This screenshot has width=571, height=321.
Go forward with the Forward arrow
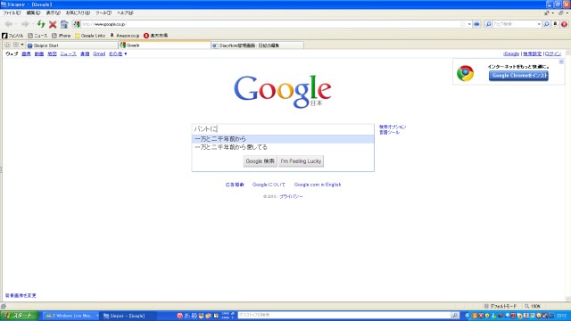point(25,24)
